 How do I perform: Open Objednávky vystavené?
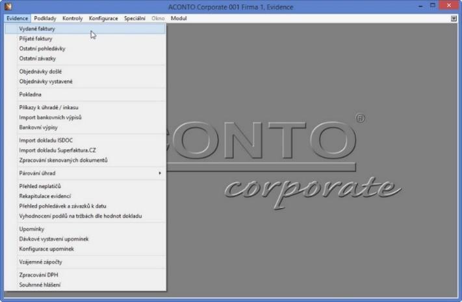click(85, 81)
